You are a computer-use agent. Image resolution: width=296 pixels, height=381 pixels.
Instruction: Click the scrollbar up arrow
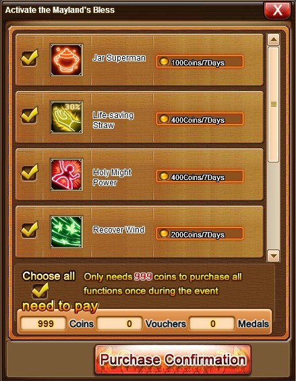coord(273,39)
